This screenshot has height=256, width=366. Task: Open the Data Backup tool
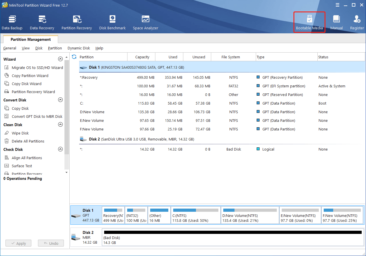click(x=12, y=22)
